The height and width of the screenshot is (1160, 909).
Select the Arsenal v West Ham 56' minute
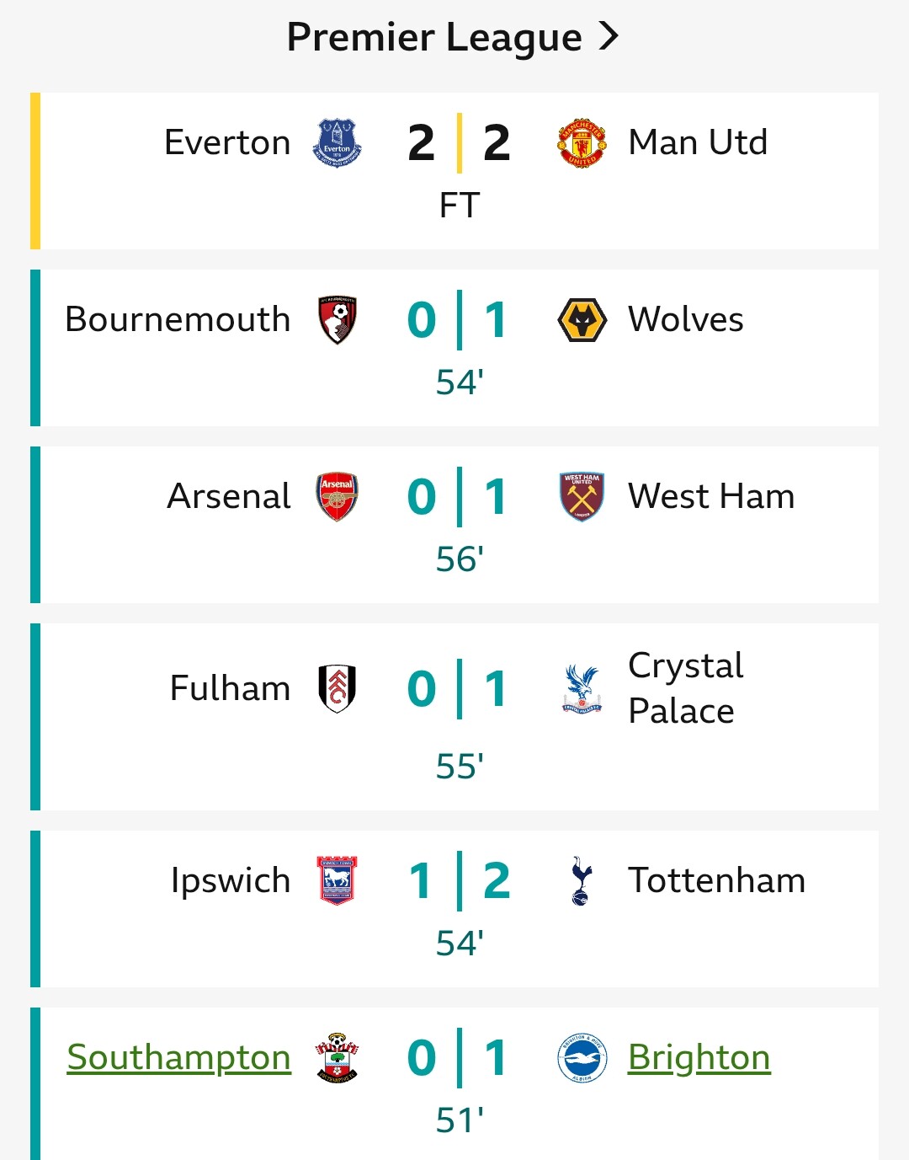coord(459,559)
